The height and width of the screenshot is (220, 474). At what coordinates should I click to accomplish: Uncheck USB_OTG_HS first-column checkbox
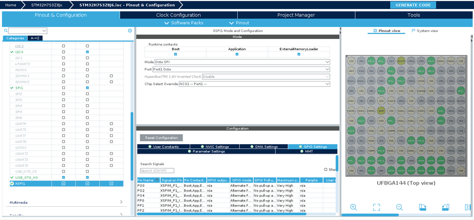[x=64, y=177]
